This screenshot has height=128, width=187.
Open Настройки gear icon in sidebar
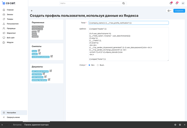click(4, 113)
